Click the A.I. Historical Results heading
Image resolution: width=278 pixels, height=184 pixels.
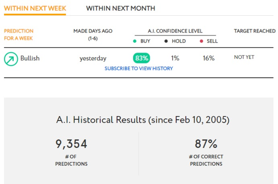click(143, 120)
